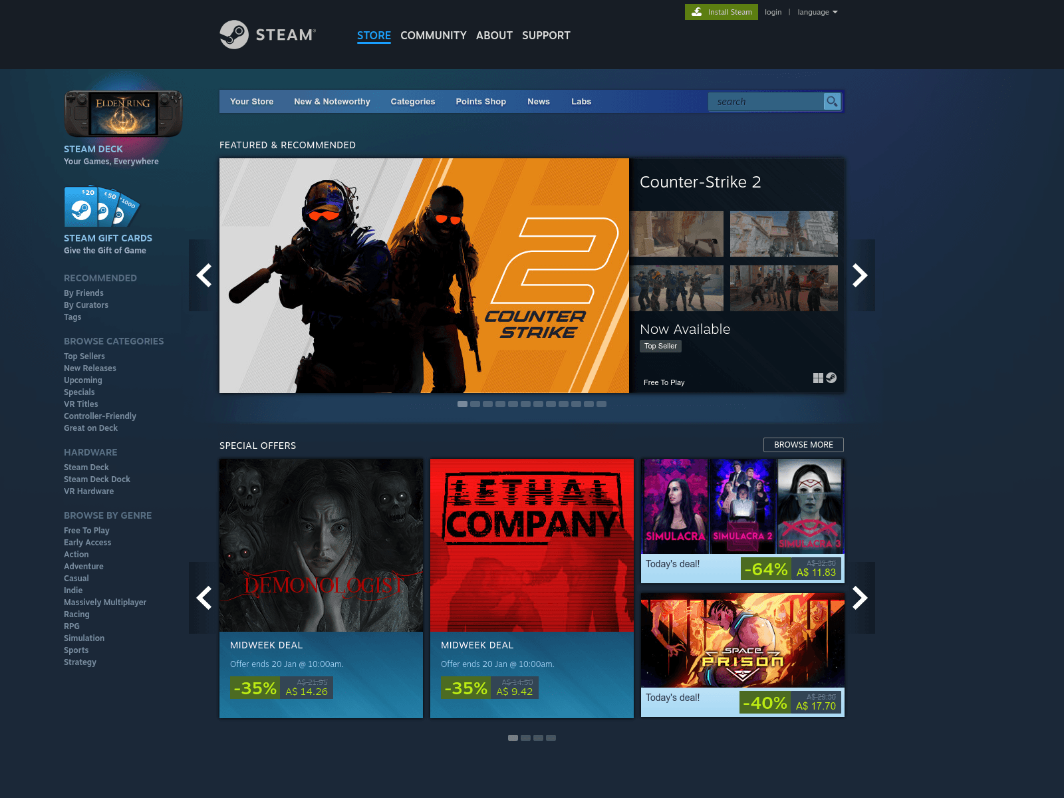Browse Upcoming category
The width and height of the screenshot is (1064, 798).
pyautogui.click(x=83, y=380)
